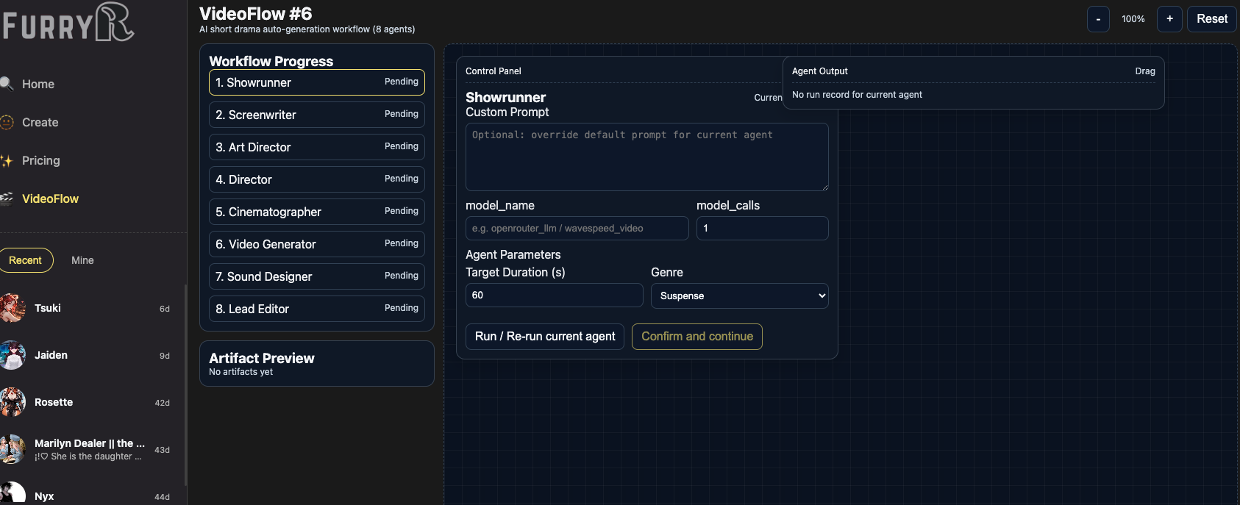Image resolution: width=1240 pixels, height=505 pixels.
Task: Click the VideoFlow #6 title
Action: [x=256, y=13]
